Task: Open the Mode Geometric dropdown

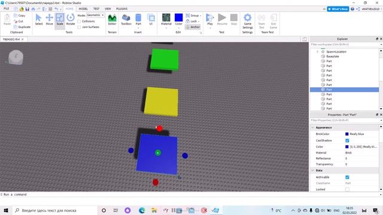Action: click(96, 15)
